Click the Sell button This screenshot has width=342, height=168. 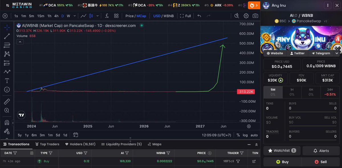coord(321,162)
